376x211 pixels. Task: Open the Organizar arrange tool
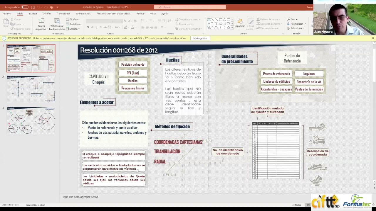[x=239, y=23]
